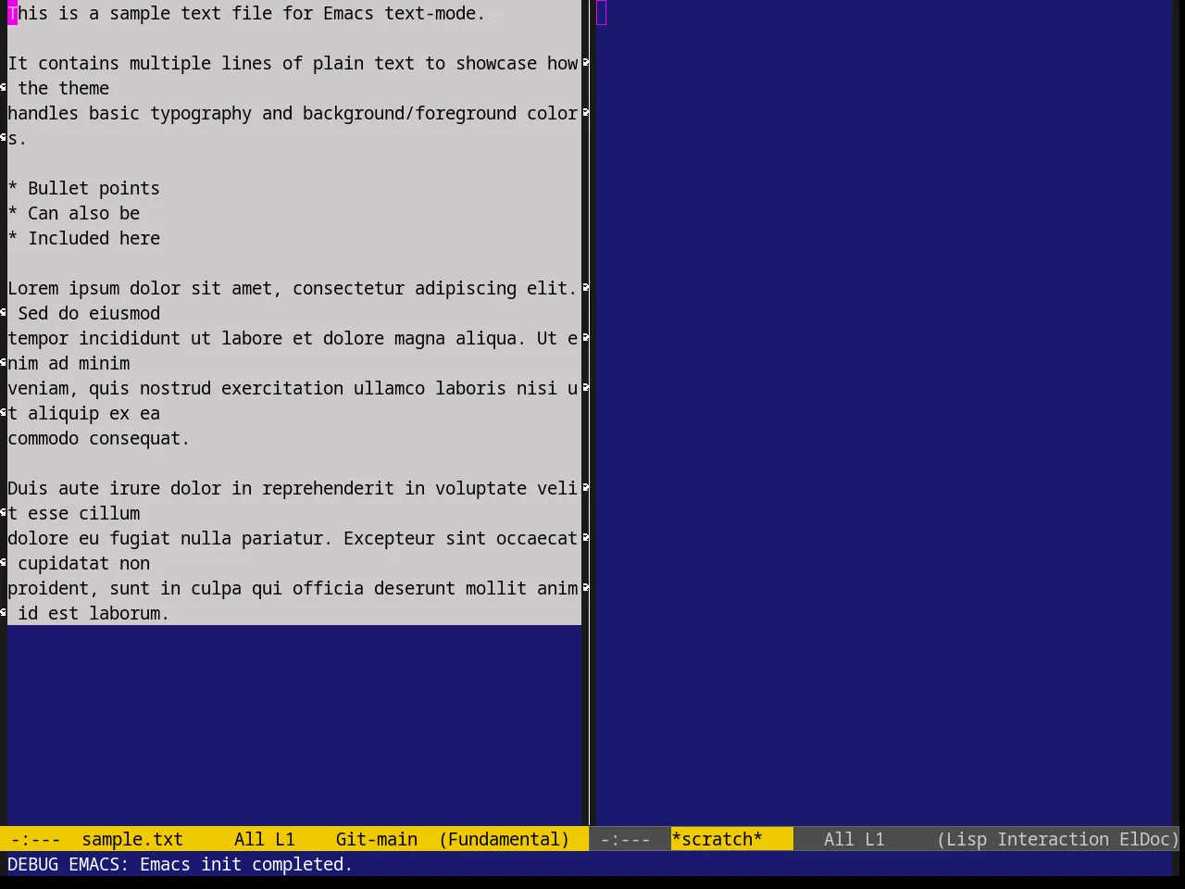Click the All position indicator of sample.txt

click(249, 839)
